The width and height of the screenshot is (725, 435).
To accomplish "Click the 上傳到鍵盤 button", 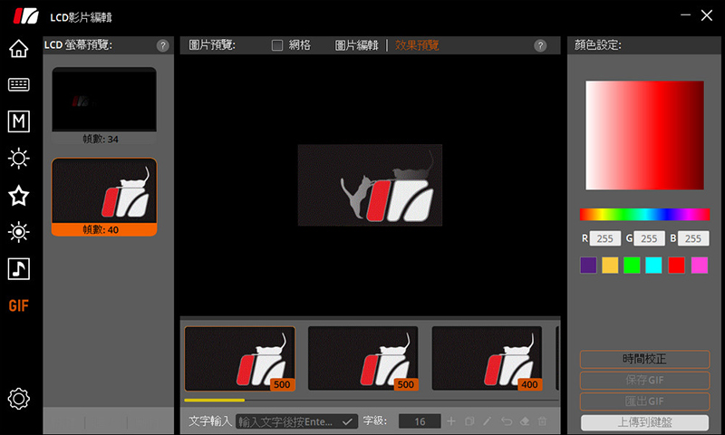I will point(644,422).
